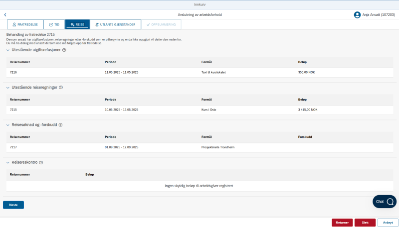
Task: Show help for Utestående reiseregninger
Action: (x=61, y=87)
